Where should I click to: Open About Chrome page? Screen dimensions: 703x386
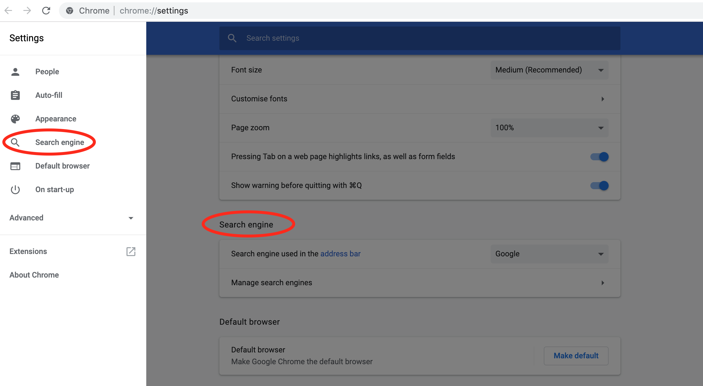(x=34, y=275)
